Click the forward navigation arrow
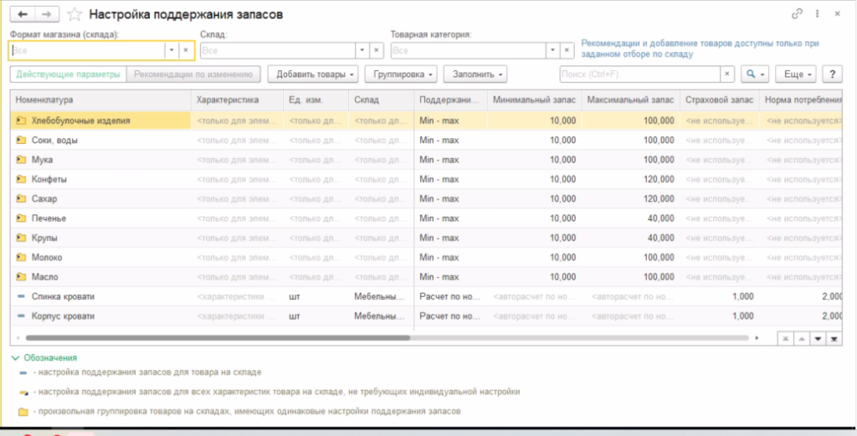 pos(48,14)
